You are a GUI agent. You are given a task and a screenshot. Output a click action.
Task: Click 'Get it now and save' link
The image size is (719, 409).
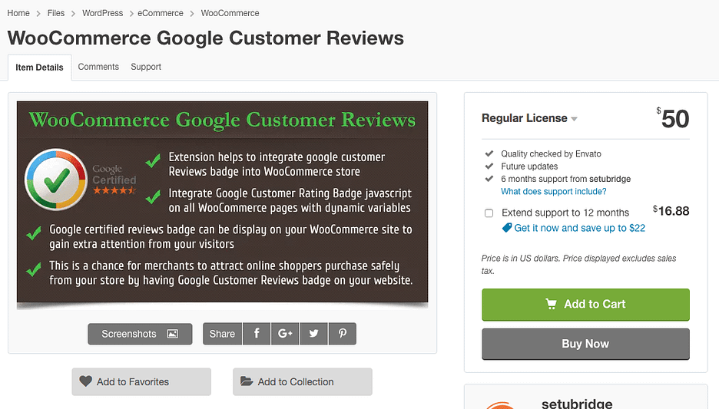pyautogui.click(x=579, y=228)
